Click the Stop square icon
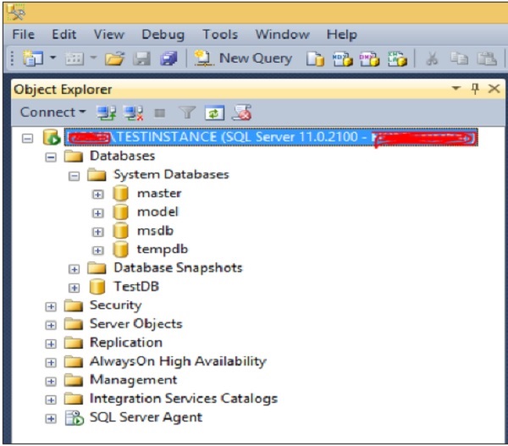The height and width of the screenshot is (446, 508). [x=160, y=113]
